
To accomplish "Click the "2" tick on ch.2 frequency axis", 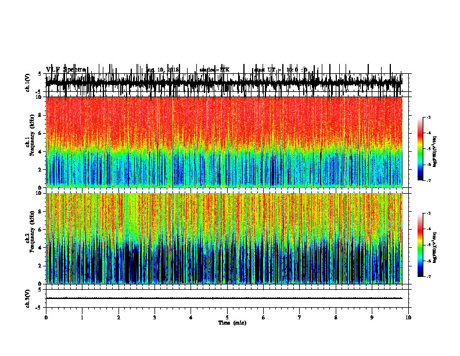I will (40, 266).
